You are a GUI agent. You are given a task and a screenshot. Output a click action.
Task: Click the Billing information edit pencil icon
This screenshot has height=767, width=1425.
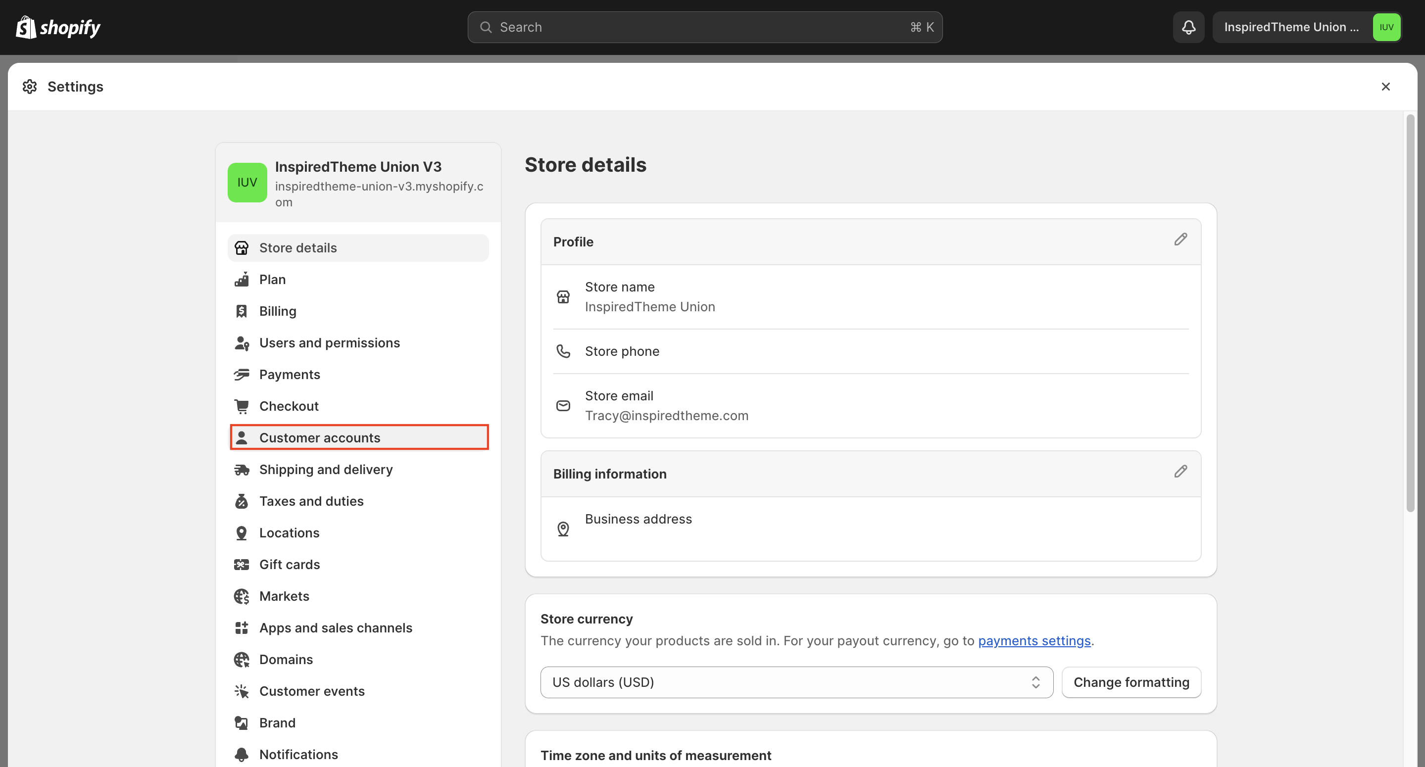(1180, 472)
